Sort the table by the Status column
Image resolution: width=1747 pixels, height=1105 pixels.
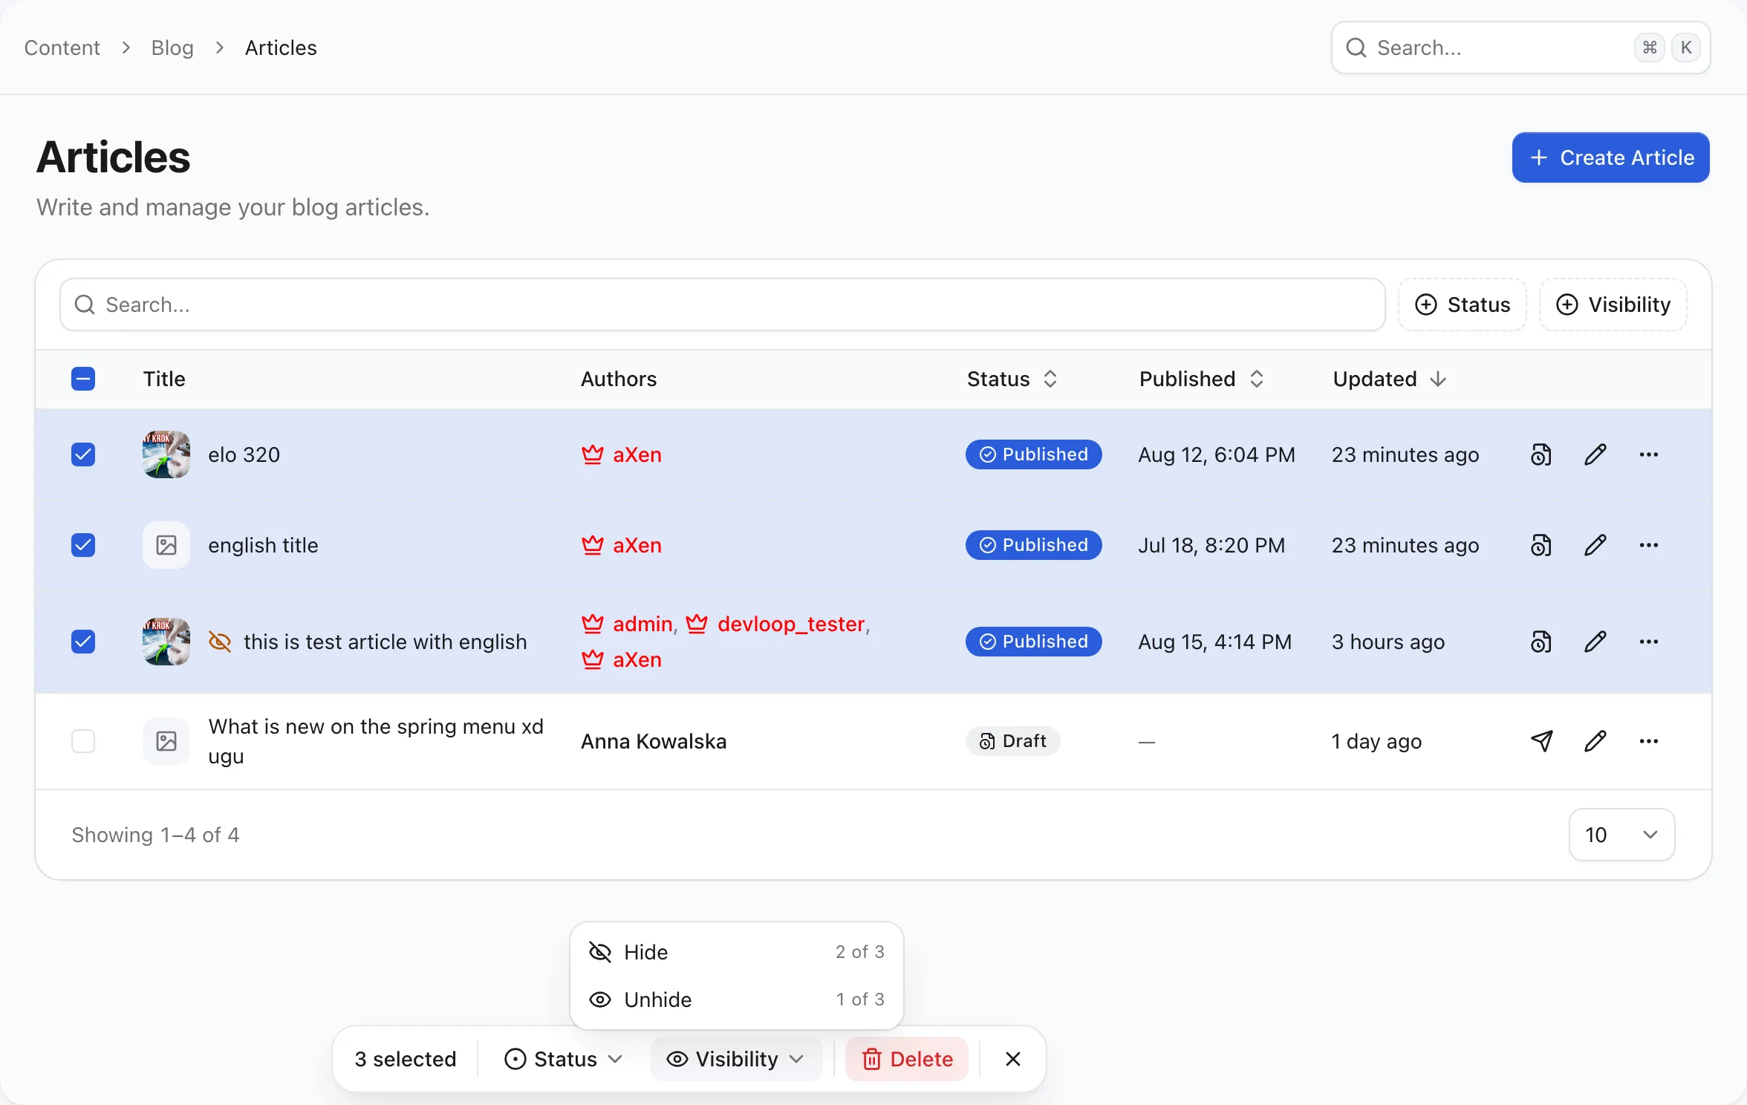pos(1012,379)
